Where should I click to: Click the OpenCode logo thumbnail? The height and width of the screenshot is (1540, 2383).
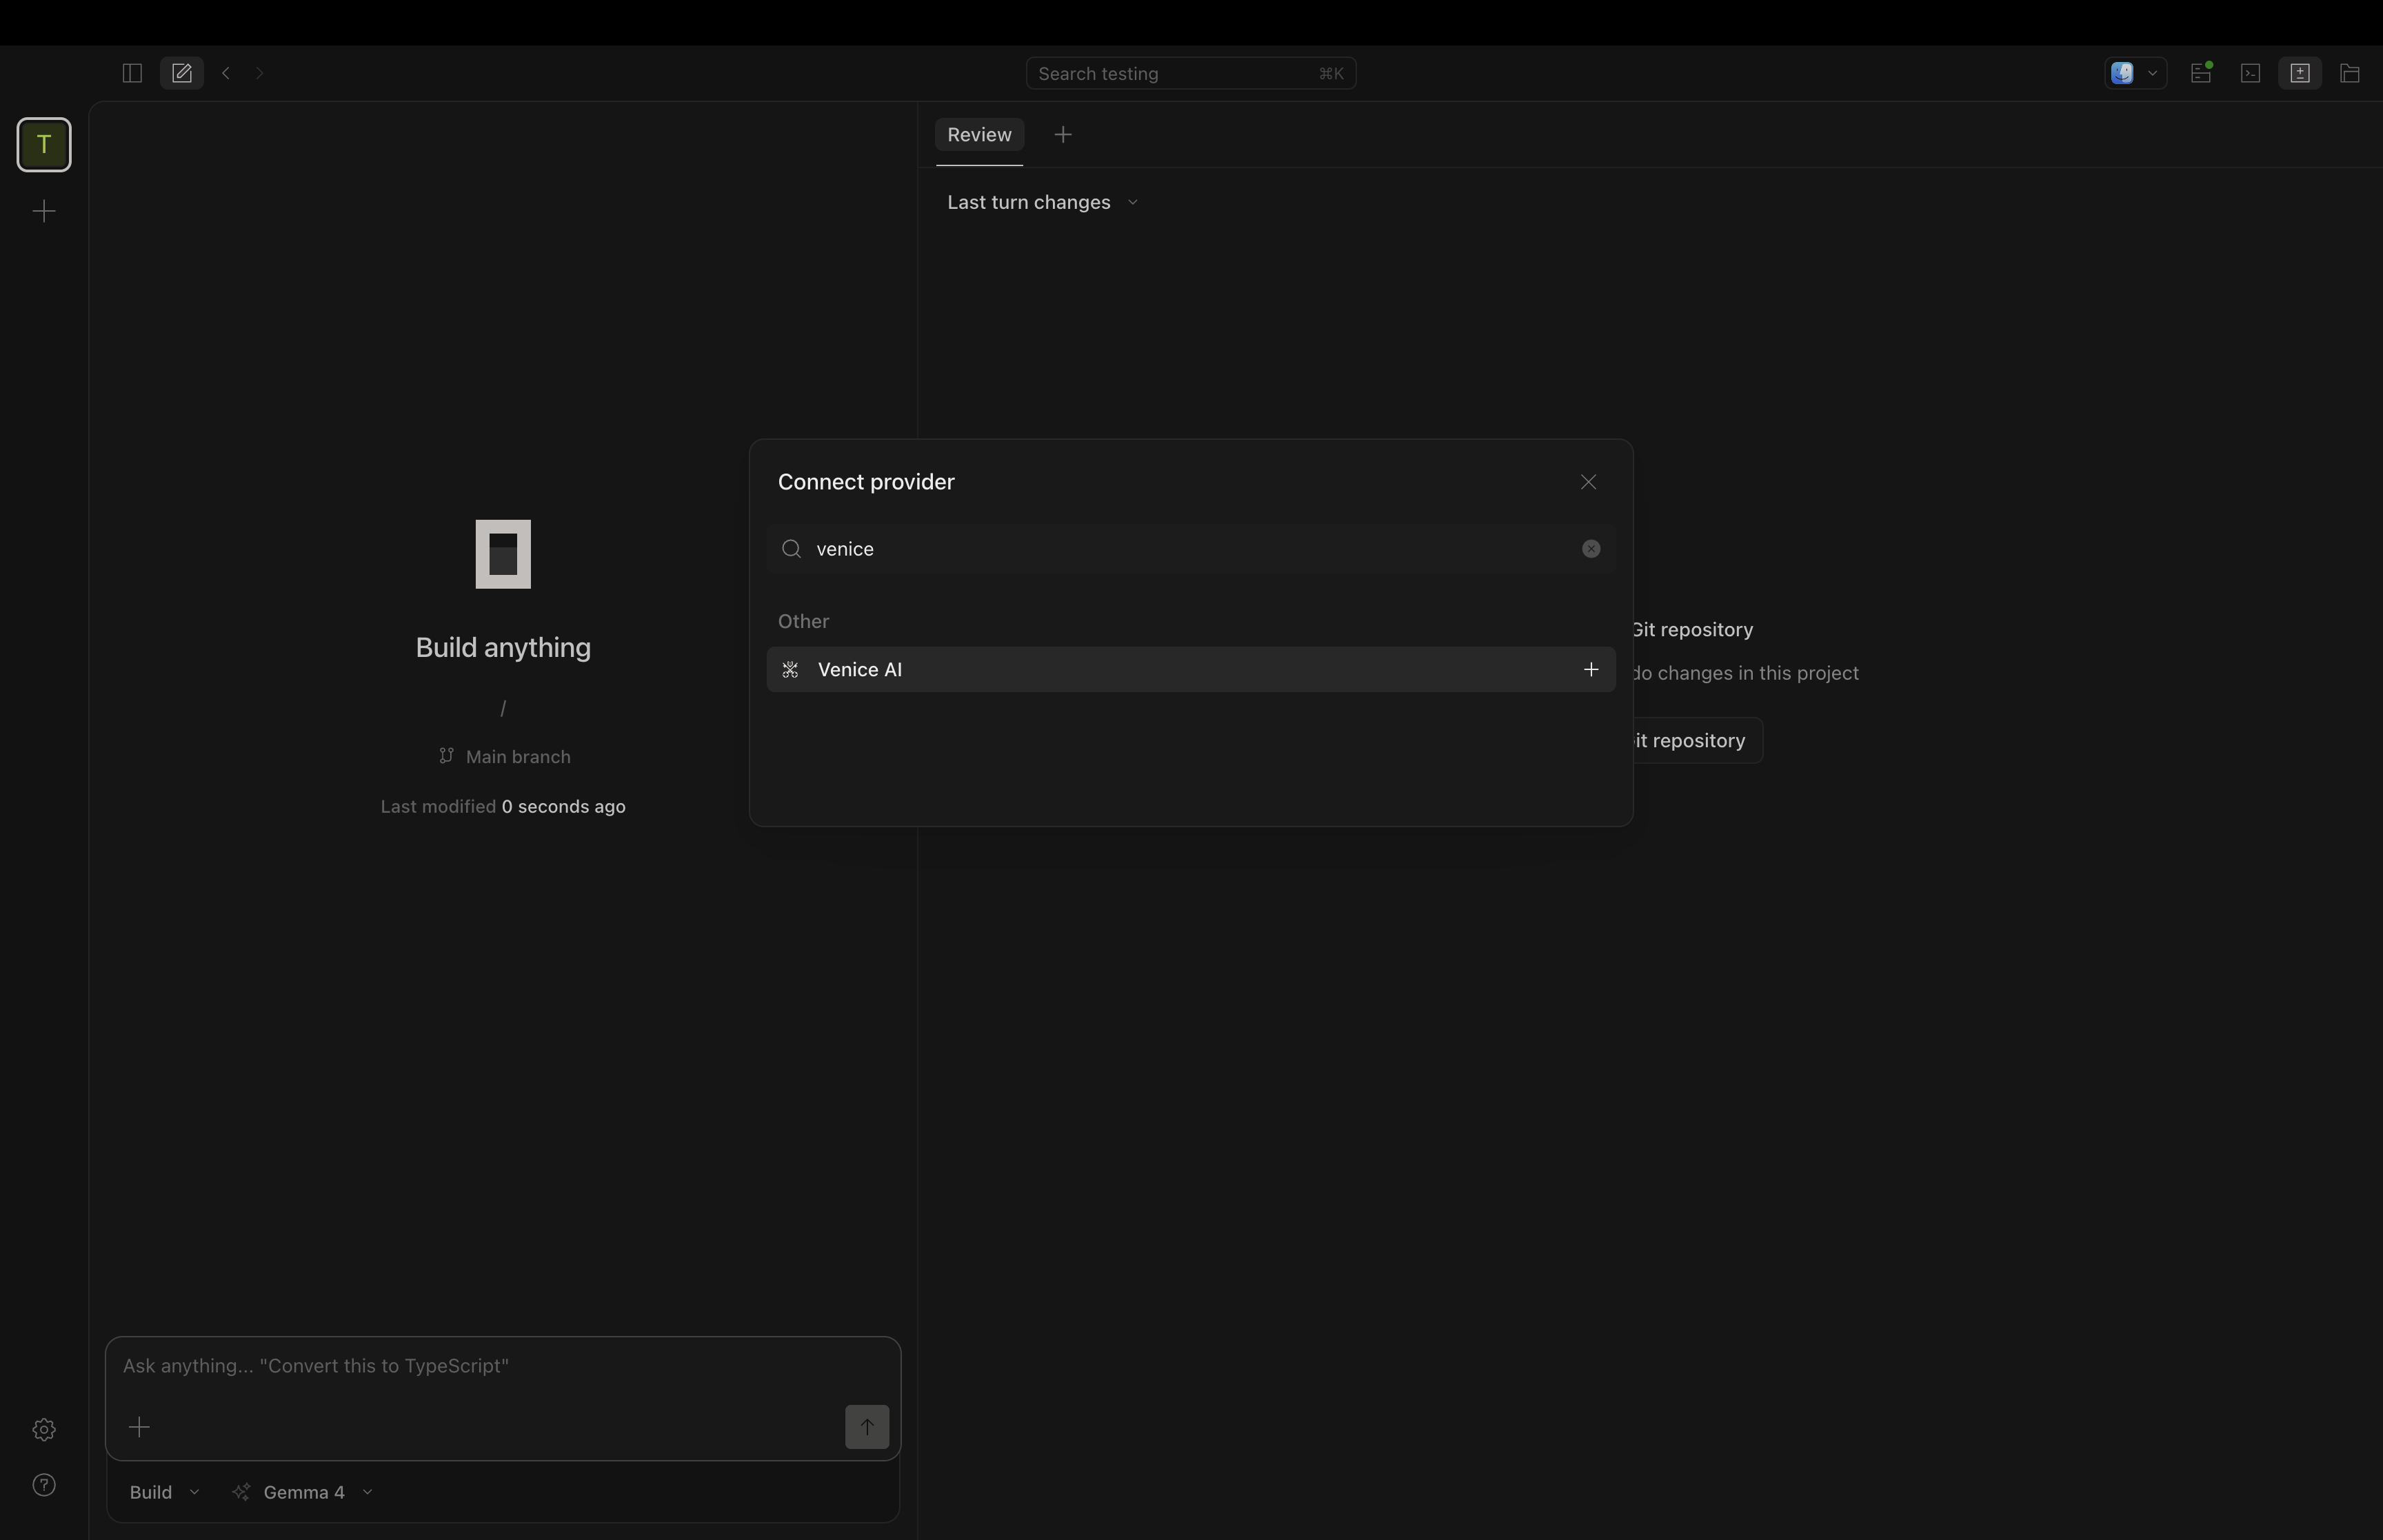[x=503, y=554]
